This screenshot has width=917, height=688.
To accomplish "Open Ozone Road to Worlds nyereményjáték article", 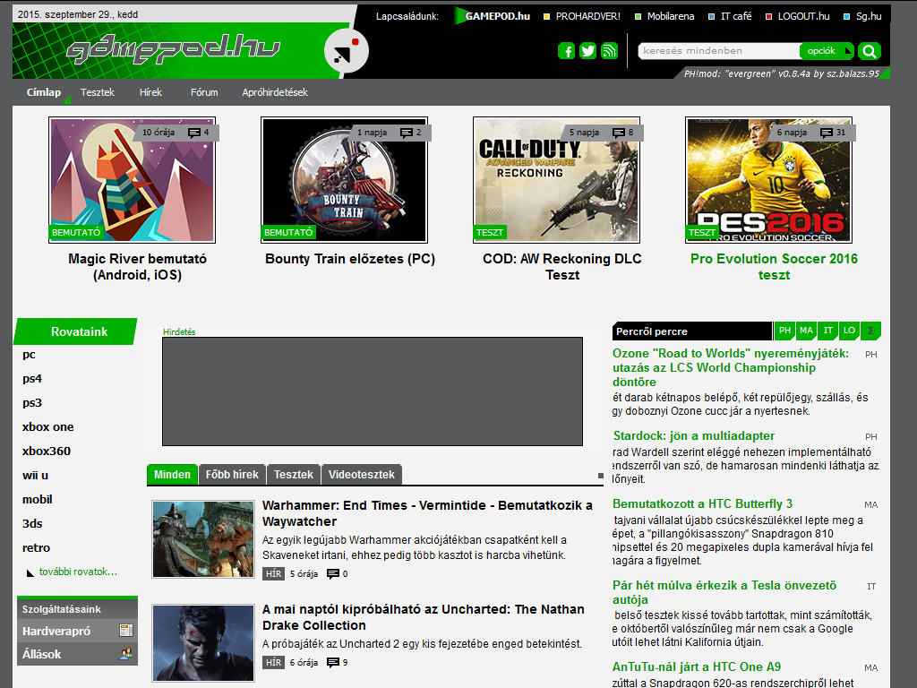I will (x=731, y=367).
